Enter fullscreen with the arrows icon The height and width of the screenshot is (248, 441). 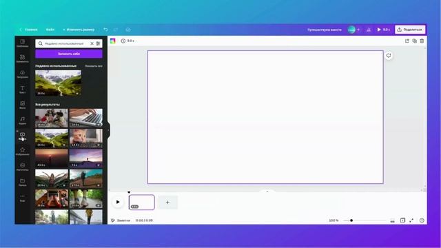[411, 220]
